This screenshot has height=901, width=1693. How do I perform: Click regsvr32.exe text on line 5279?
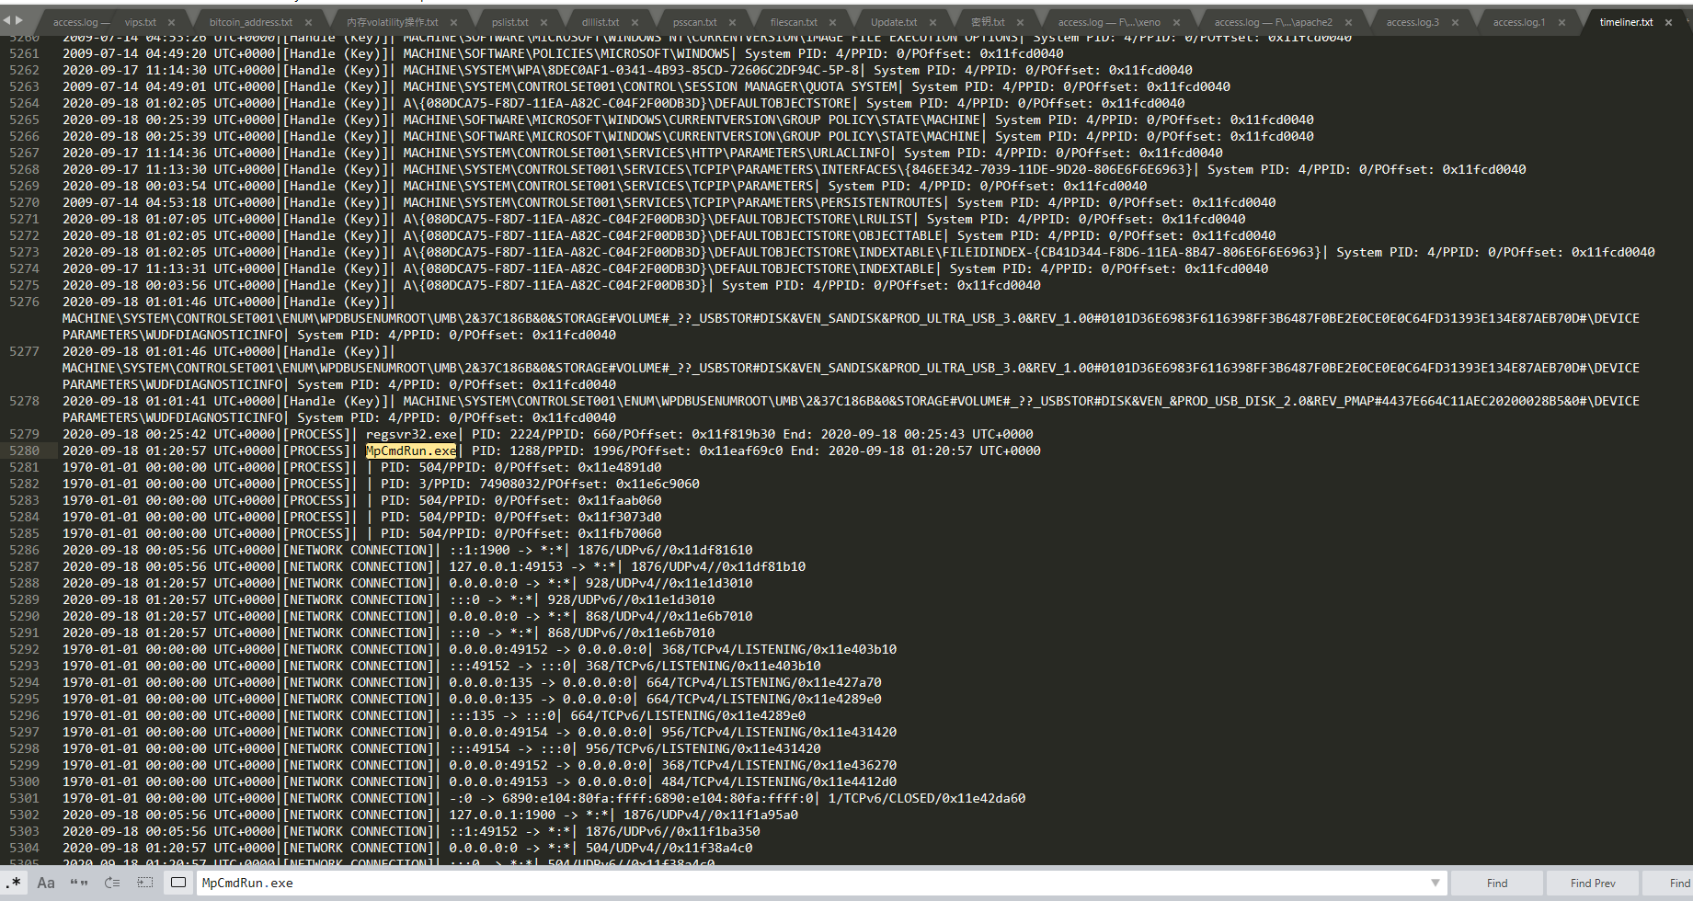(x=411, y=434)
